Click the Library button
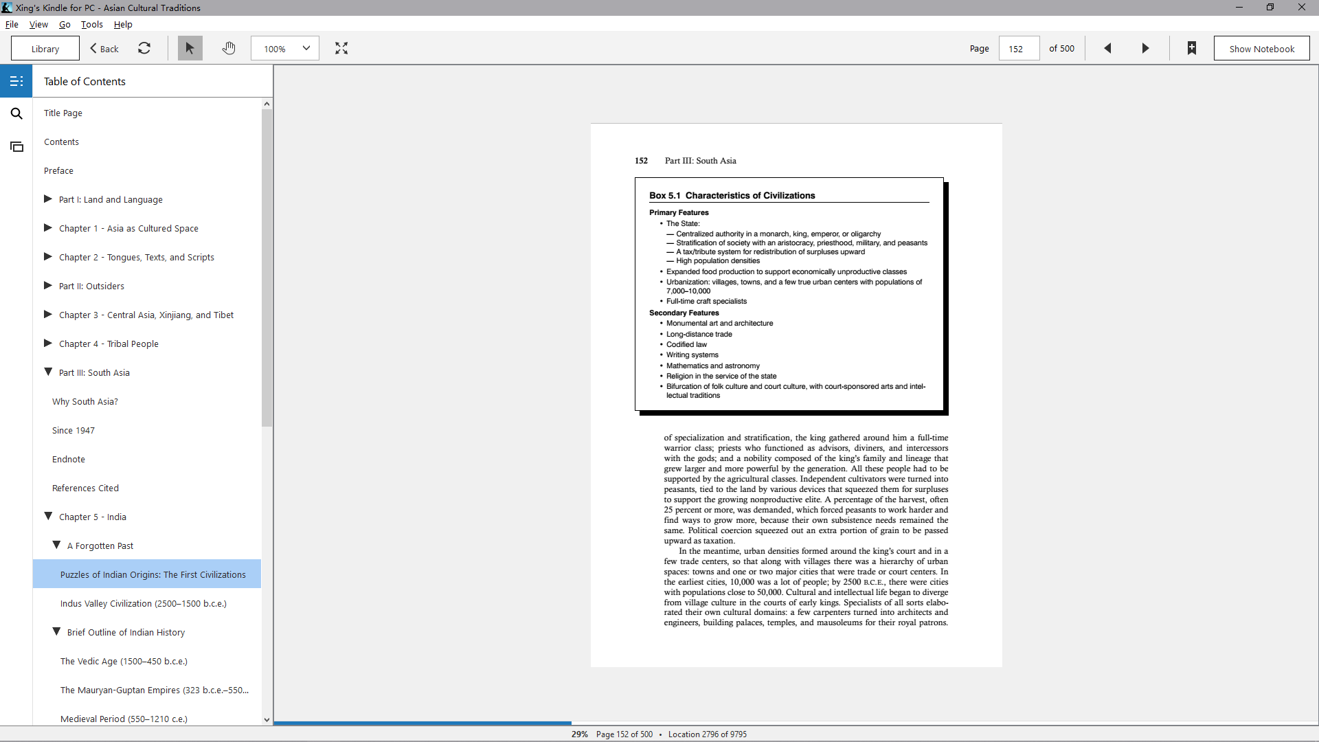The image size is (1319, 742). (45, 49)
